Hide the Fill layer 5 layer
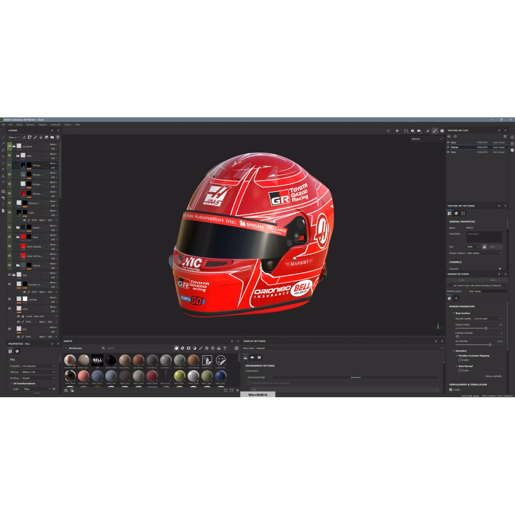 (10, 203)
